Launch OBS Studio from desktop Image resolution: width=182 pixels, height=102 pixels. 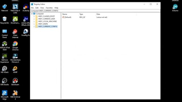tap(5, 82)
